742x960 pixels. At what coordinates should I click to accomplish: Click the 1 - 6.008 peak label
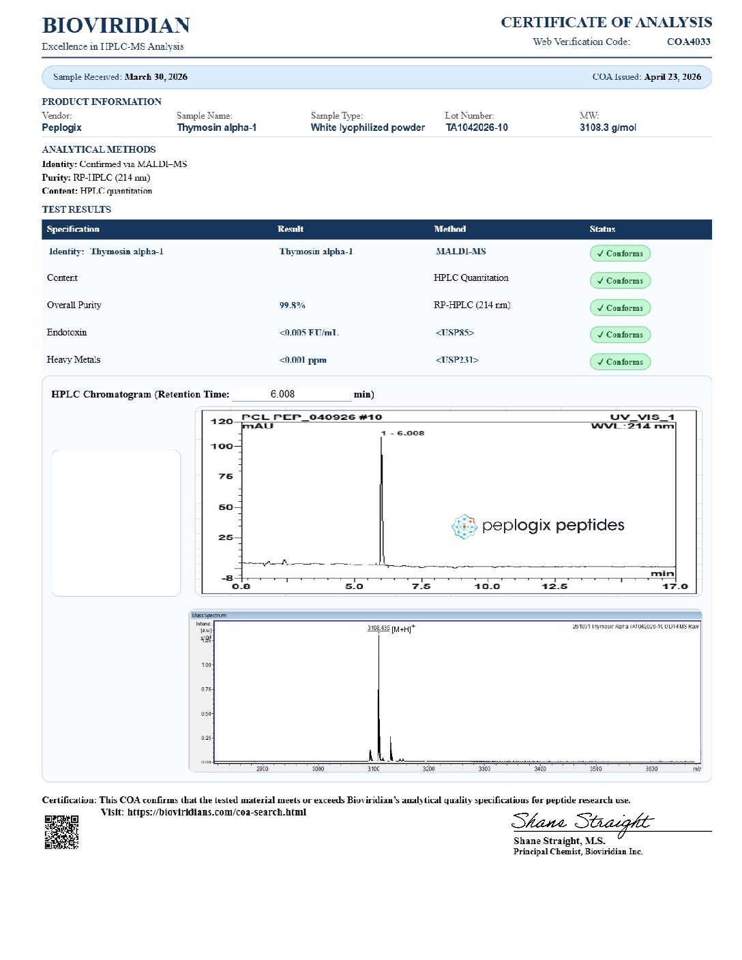click(x=402, y=433)
